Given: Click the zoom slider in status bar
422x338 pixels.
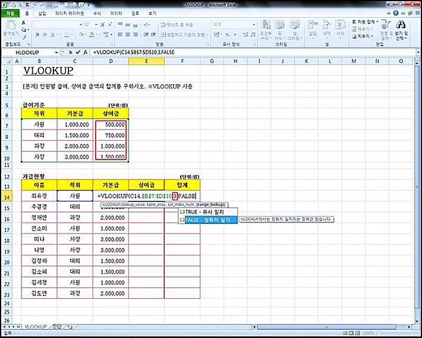Looking at the screenshot, I should point(399,333).
